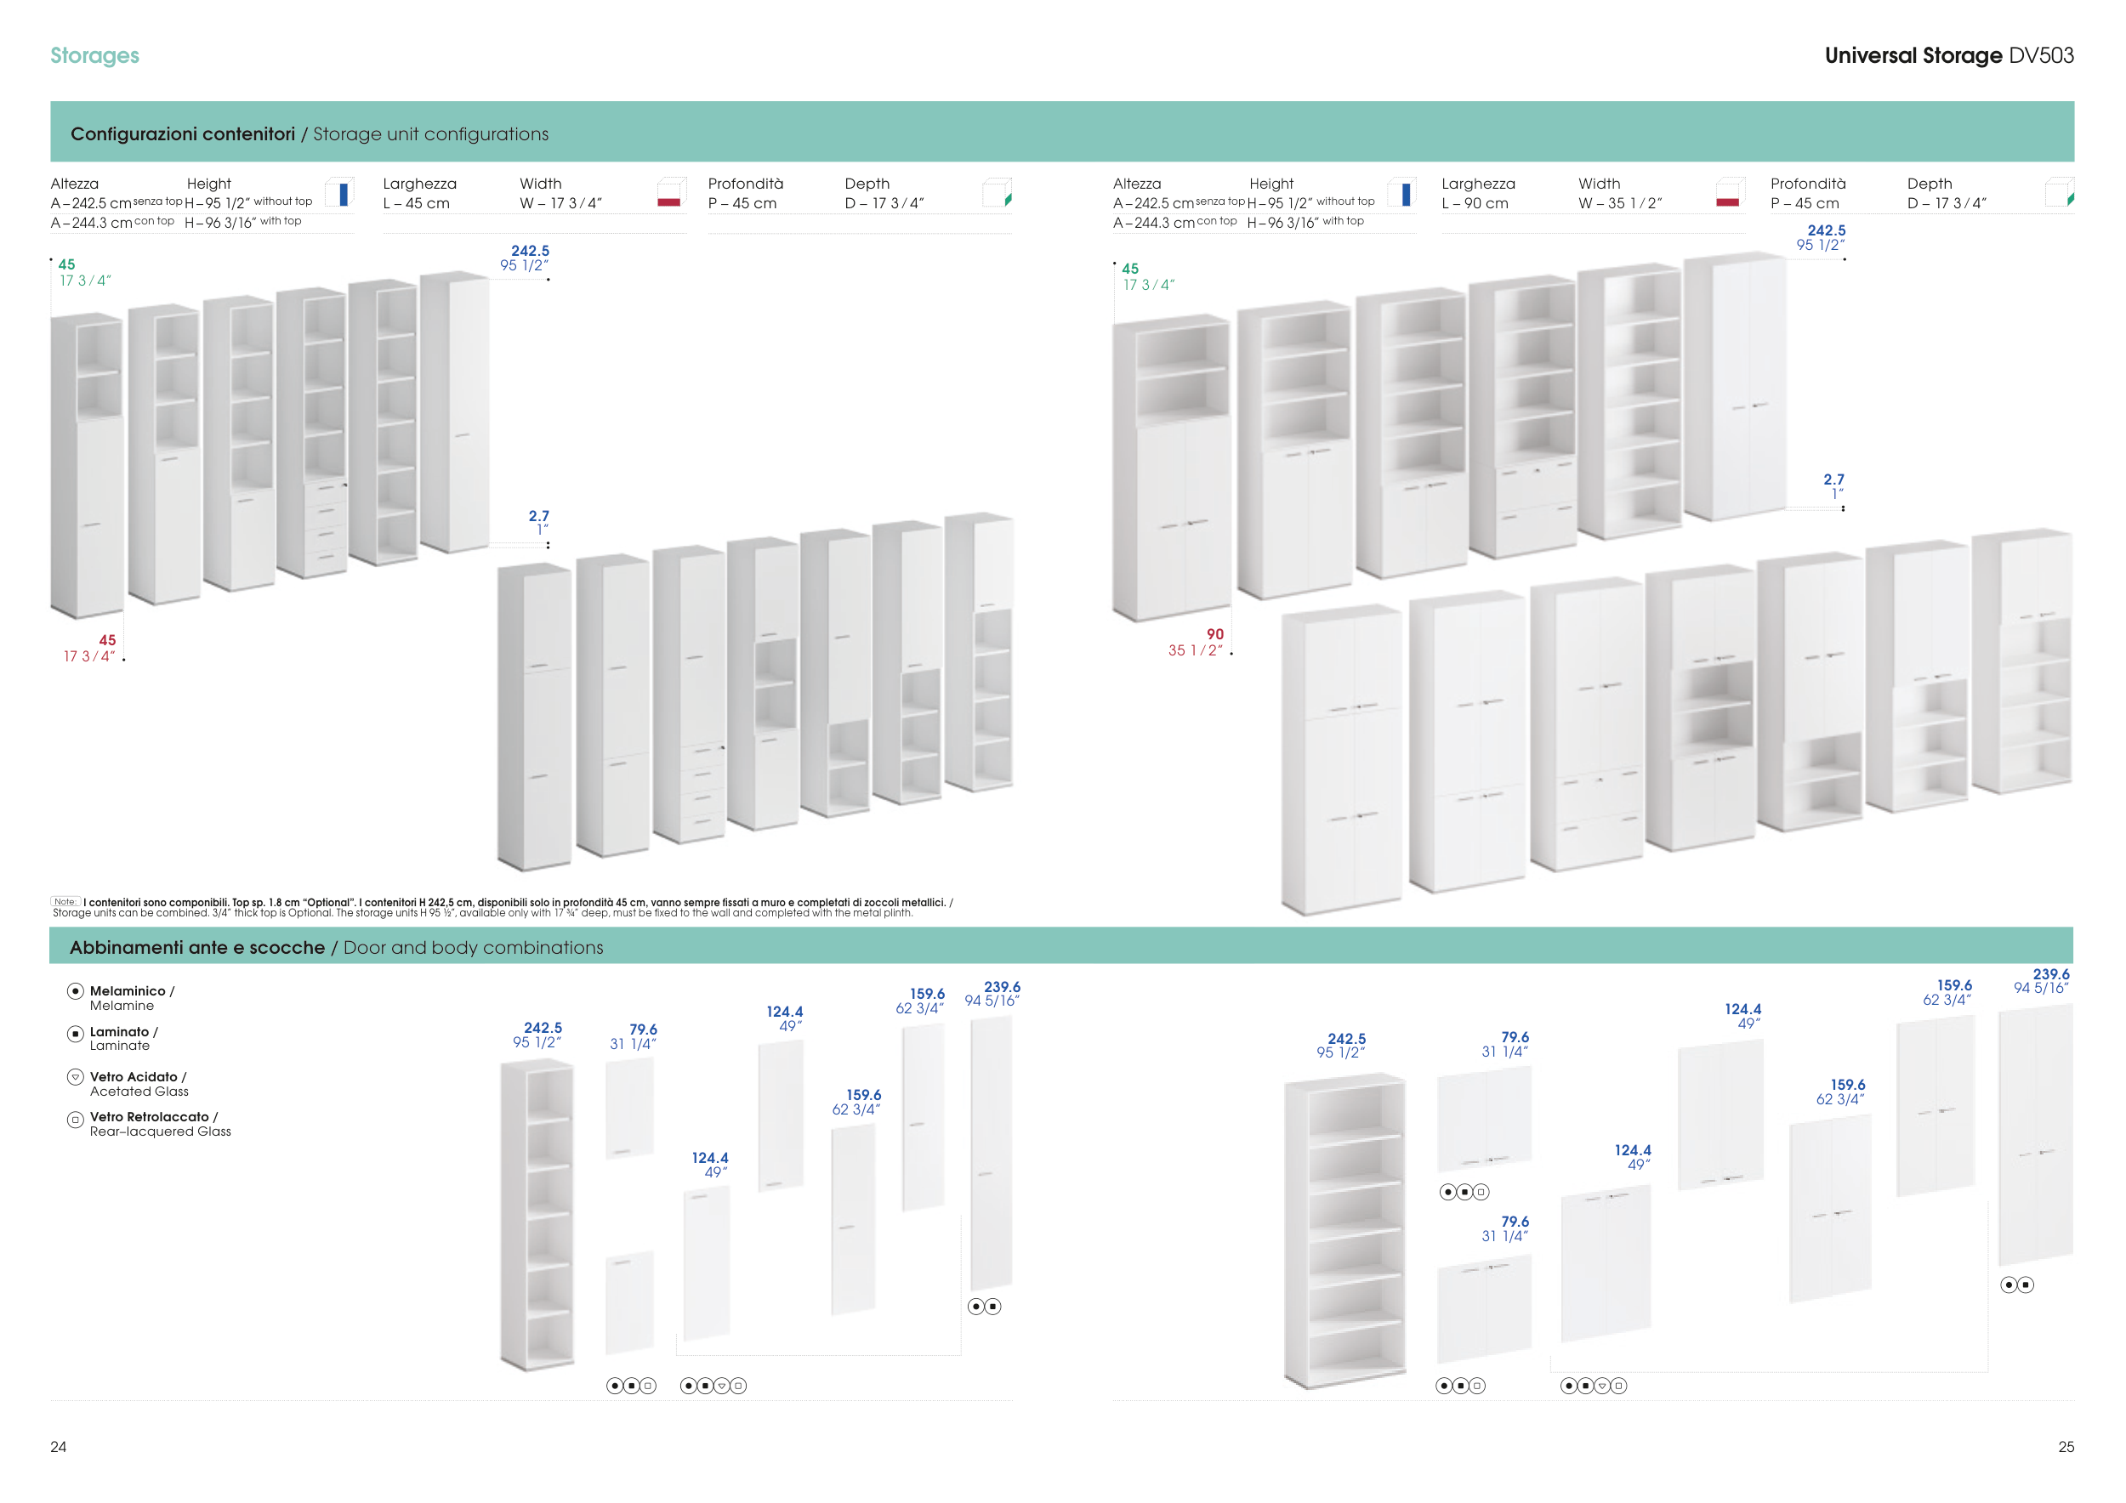
Task: Click the Storages heading
Action: (94, 55)
